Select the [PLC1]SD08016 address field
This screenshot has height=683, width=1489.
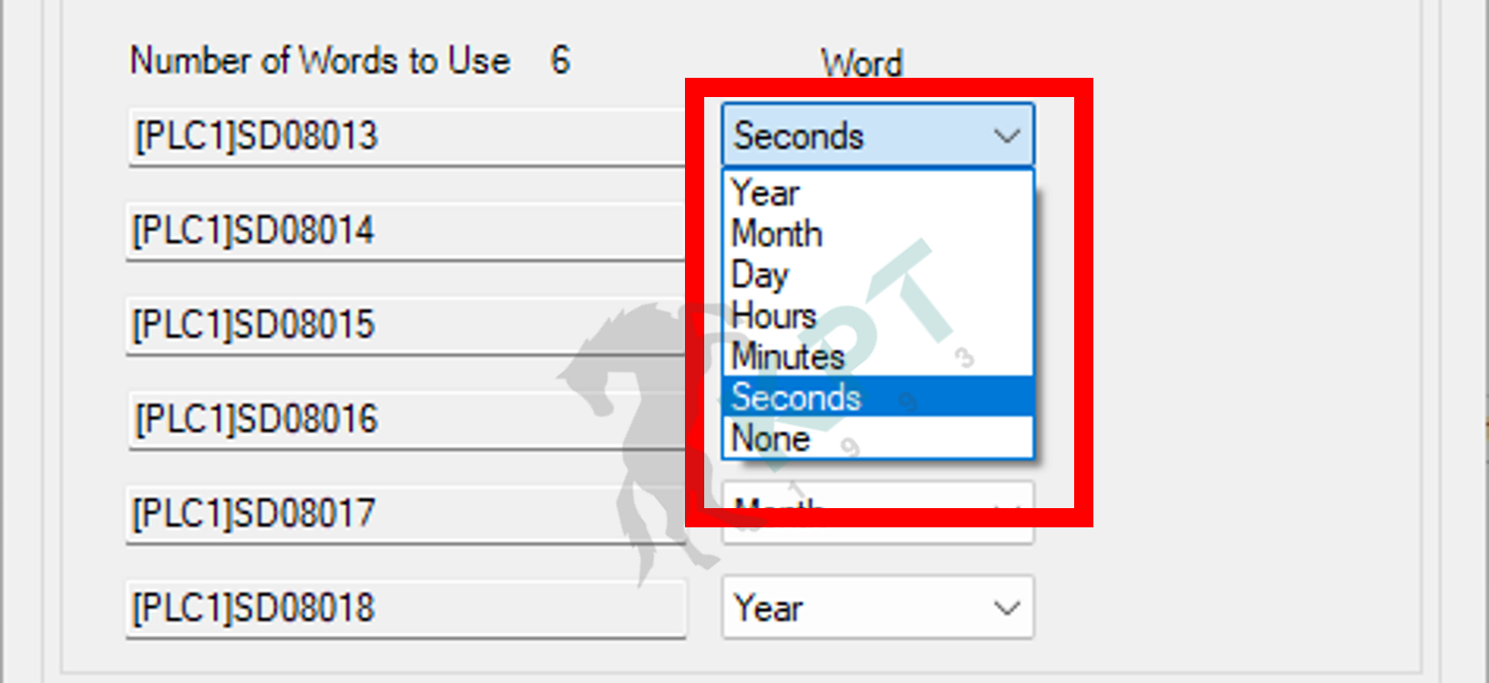[407, 419]
